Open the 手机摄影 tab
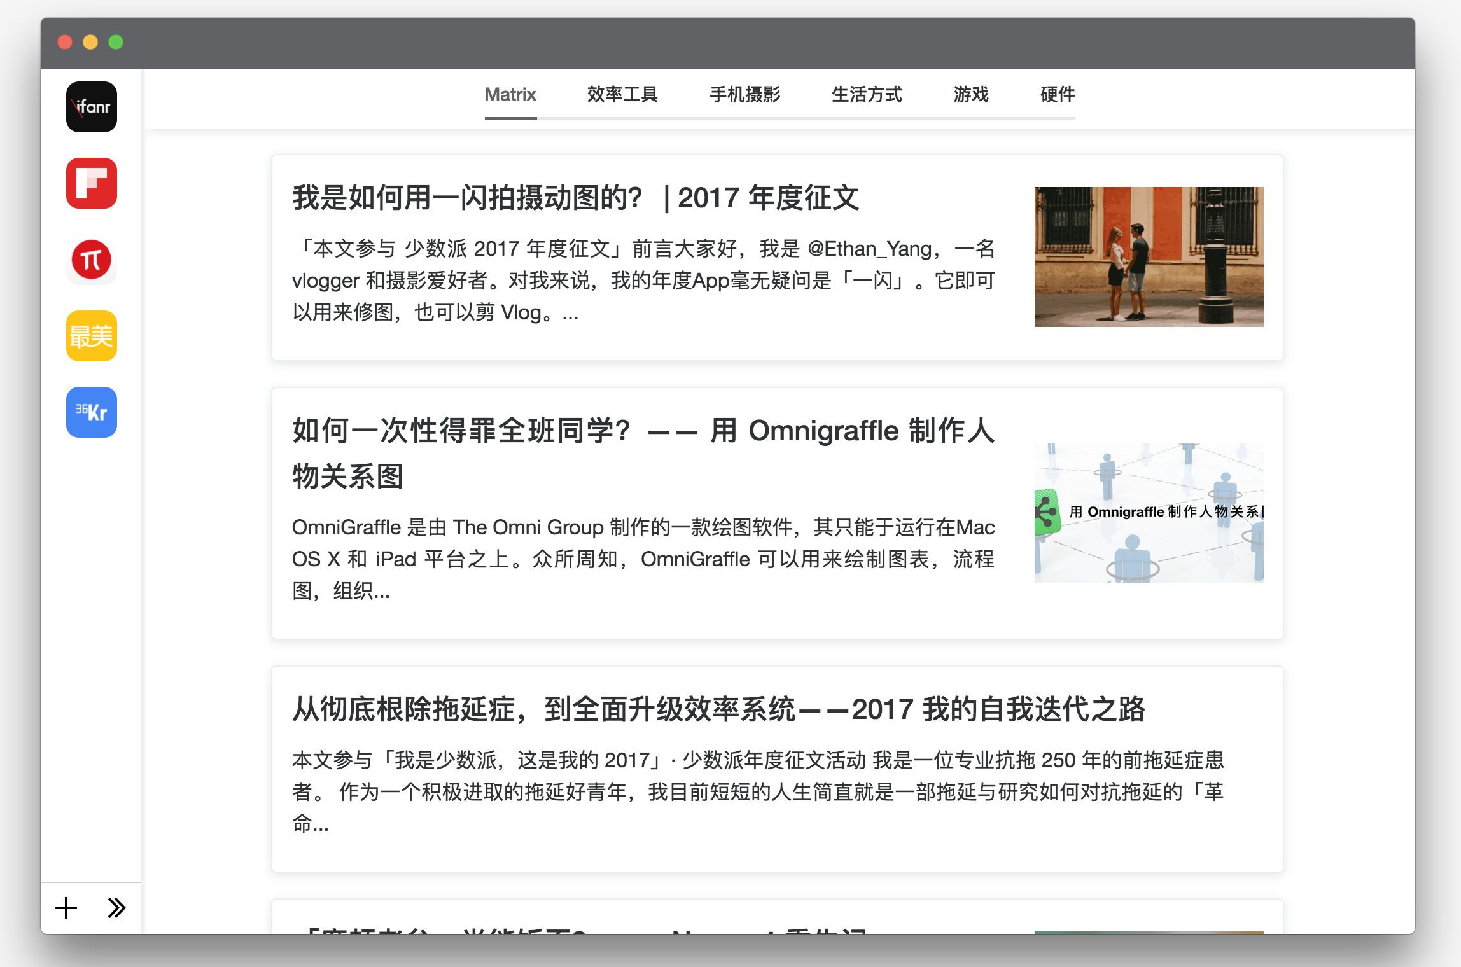This screenshot has width=1461, height=967. pyautogui.click(x=744, y=95)
